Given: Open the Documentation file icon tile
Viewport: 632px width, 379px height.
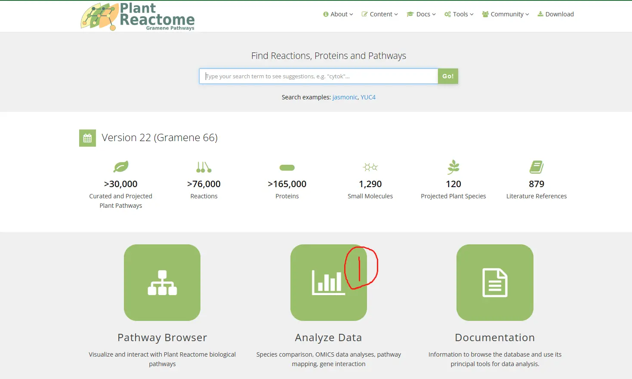Looking at the screenshot, I should [x=495, y=283].
